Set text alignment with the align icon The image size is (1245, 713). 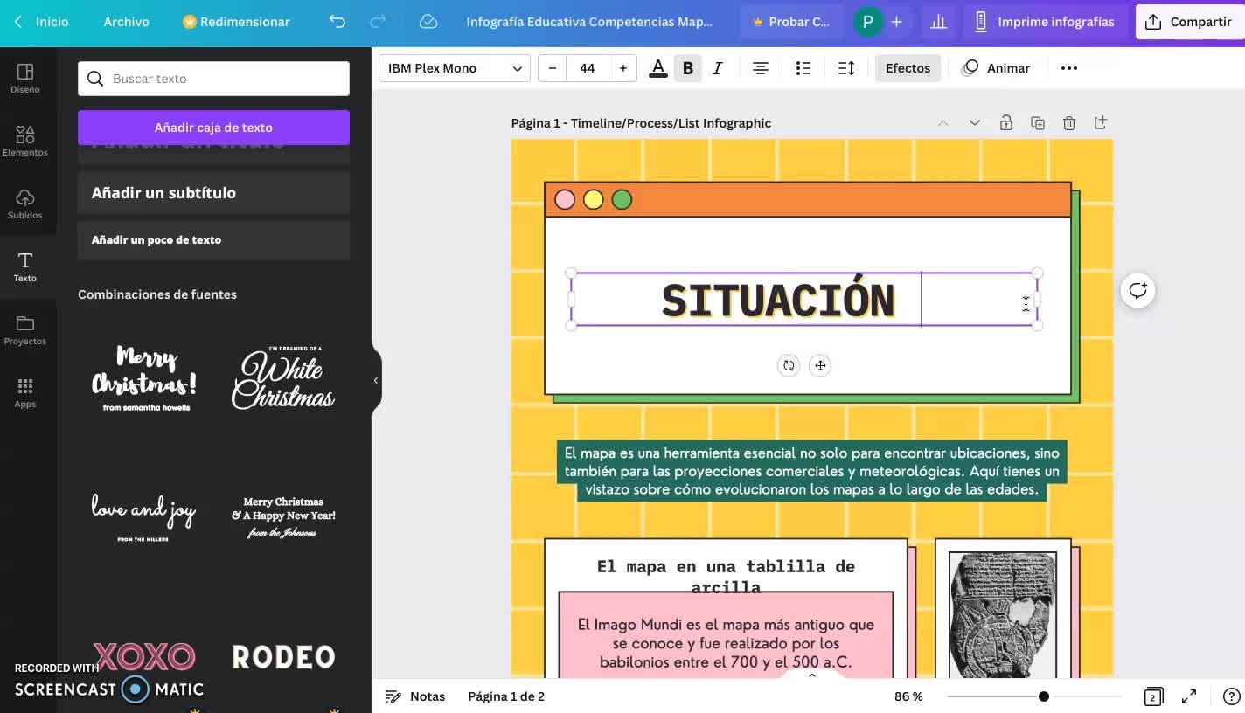point(761,68)
